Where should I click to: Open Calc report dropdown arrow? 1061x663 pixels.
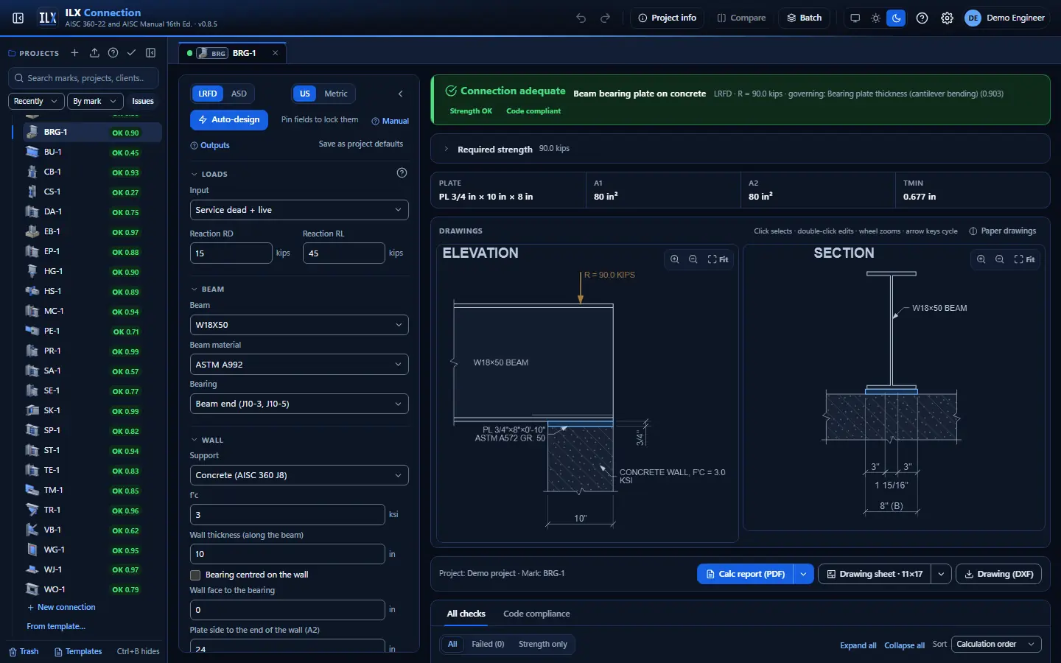point(803,574)
